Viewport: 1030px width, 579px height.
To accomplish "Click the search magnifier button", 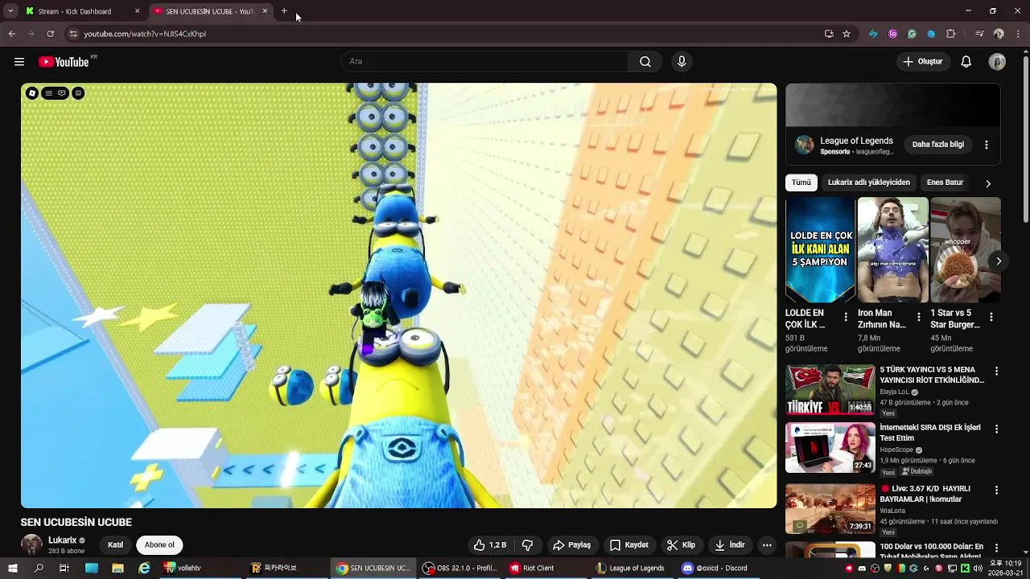I will pyautogui.click(x=645, y=62).
